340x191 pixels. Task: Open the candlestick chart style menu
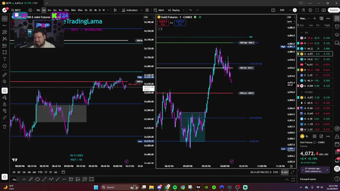tap(115, 10)
